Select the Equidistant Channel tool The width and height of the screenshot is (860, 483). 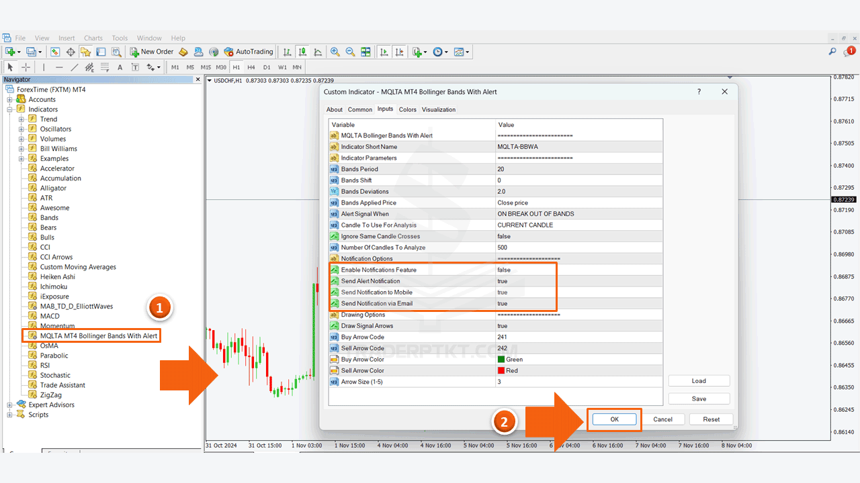click(89, 67)
